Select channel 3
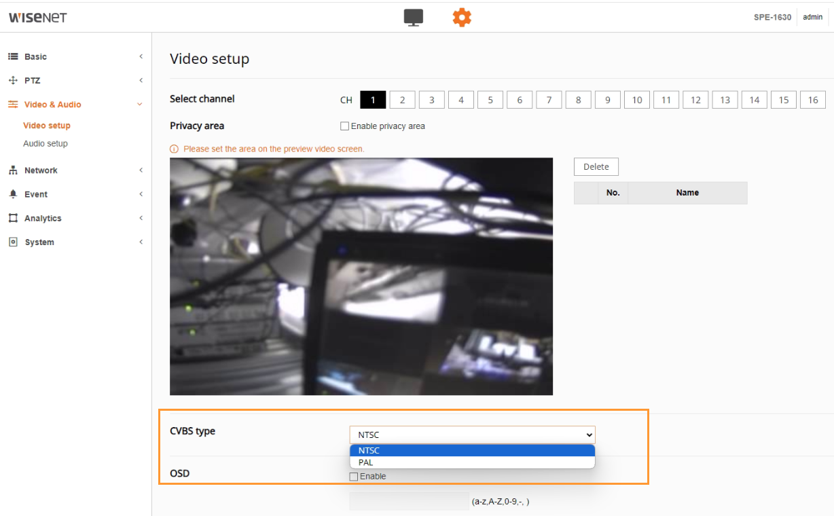The image size is (834, 516). coord(431,100)
